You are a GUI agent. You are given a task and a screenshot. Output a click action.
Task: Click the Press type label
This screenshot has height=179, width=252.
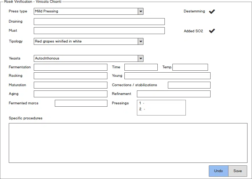tap(18, 11)
